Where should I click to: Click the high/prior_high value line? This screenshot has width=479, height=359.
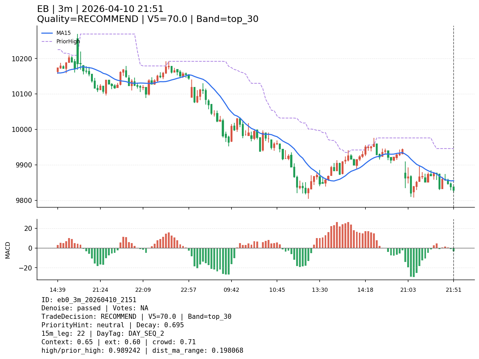(142, 351)
